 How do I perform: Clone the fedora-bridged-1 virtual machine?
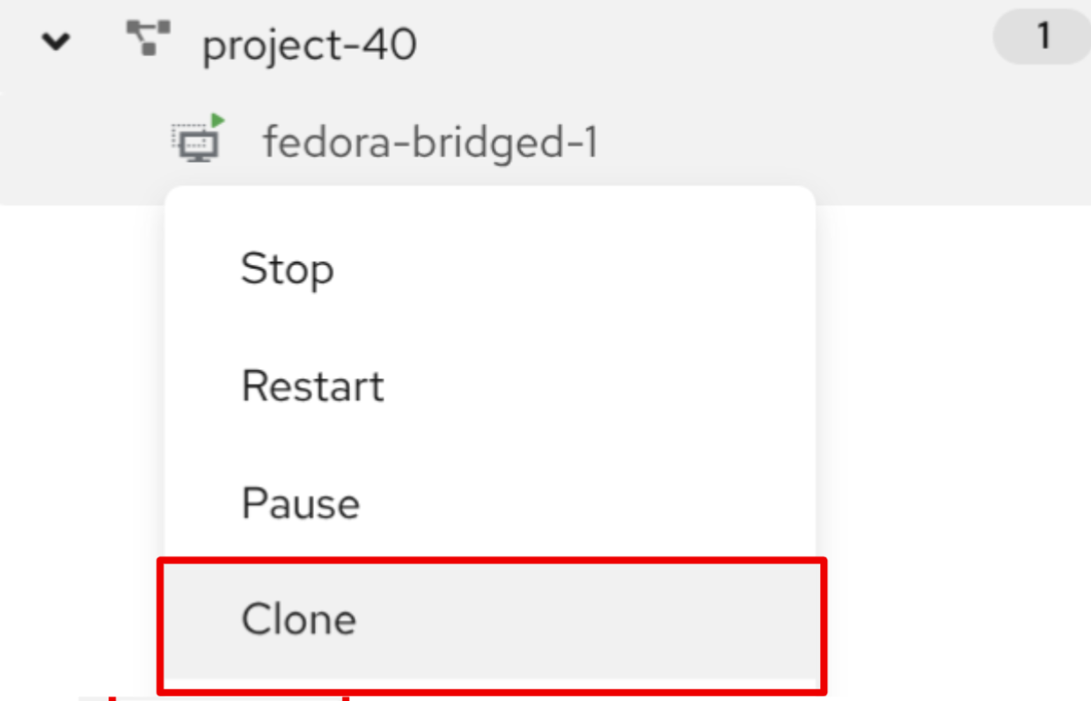(x=298, y=619)
